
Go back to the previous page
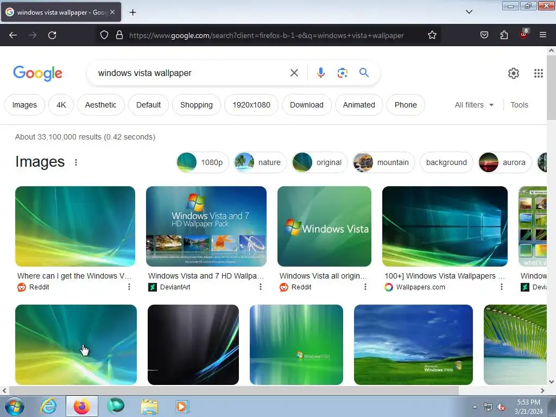pos(13,35)
